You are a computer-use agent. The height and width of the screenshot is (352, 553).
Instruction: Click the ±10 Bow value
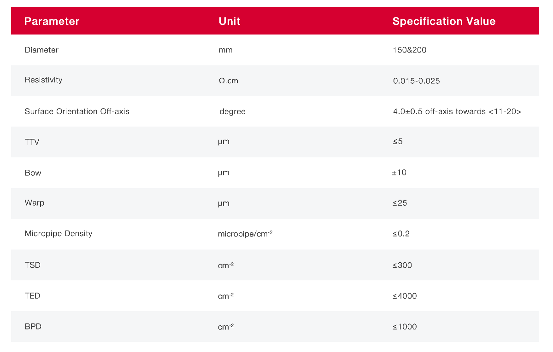click(x=399, y=173)
